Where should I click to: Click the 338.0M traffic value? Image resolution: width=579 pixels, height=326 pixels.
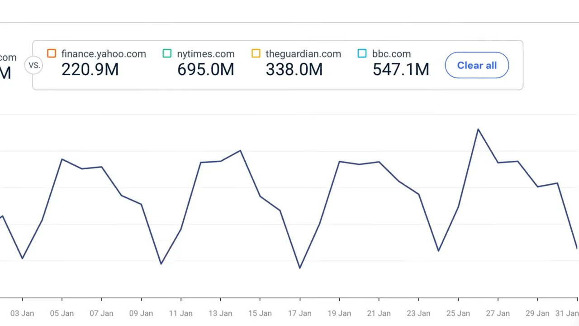pos(294,70)
